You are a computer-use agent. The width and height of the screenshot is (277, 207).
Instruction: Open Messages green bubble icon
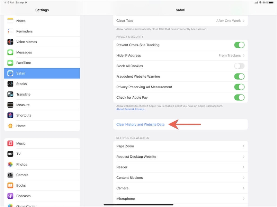tap(10, 52)
